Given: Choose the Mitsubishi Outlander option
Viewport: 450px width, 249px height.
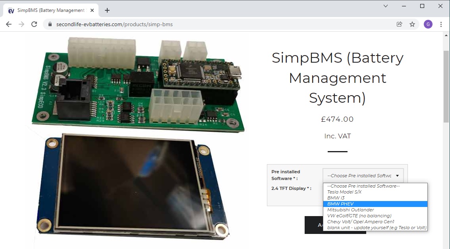Looking at the screenshot, I should click(x=375, y=210).
